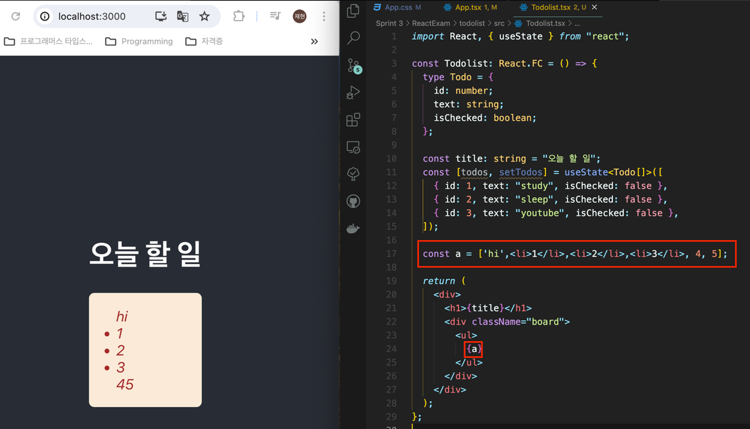Viewport: 750px width, 429px height.
Task: Open the Remote Explorer sidebar
Action: coord(353,147)
